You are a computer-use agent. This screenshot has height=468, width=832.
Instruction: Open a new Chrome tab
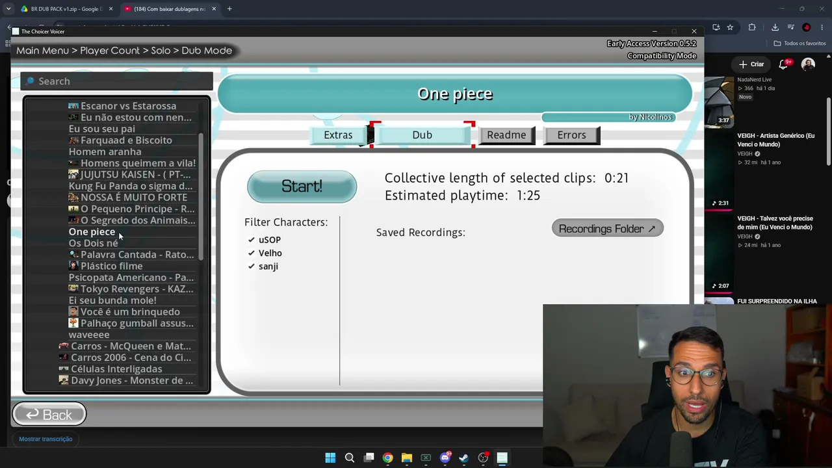click(x=229, y=9)
